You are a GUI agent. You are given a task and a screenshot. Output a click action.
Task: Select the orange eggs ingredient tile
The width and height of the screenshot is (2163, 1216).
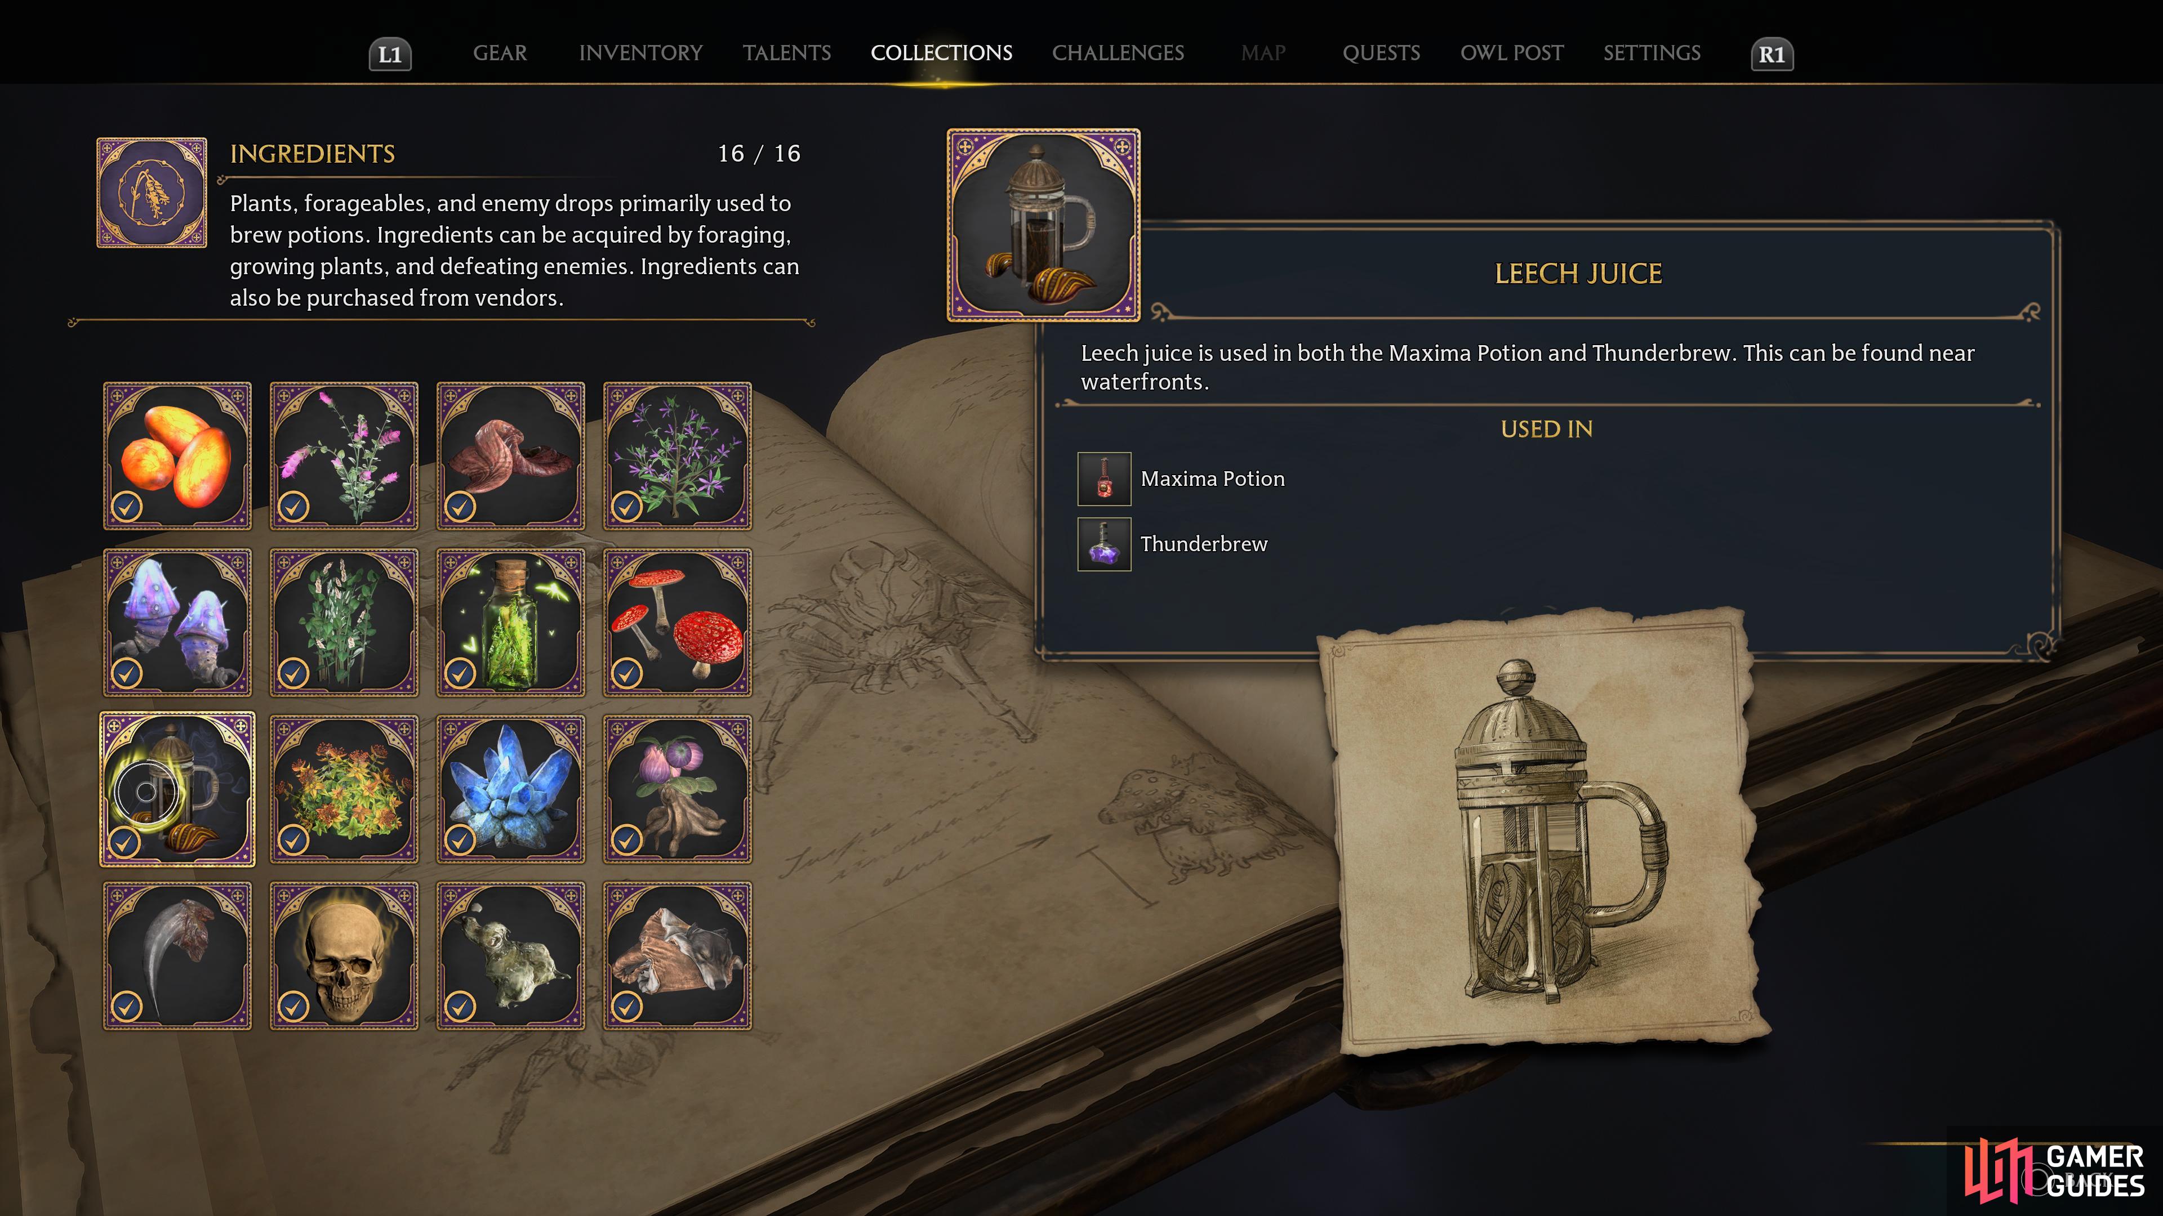click(177, 455)
